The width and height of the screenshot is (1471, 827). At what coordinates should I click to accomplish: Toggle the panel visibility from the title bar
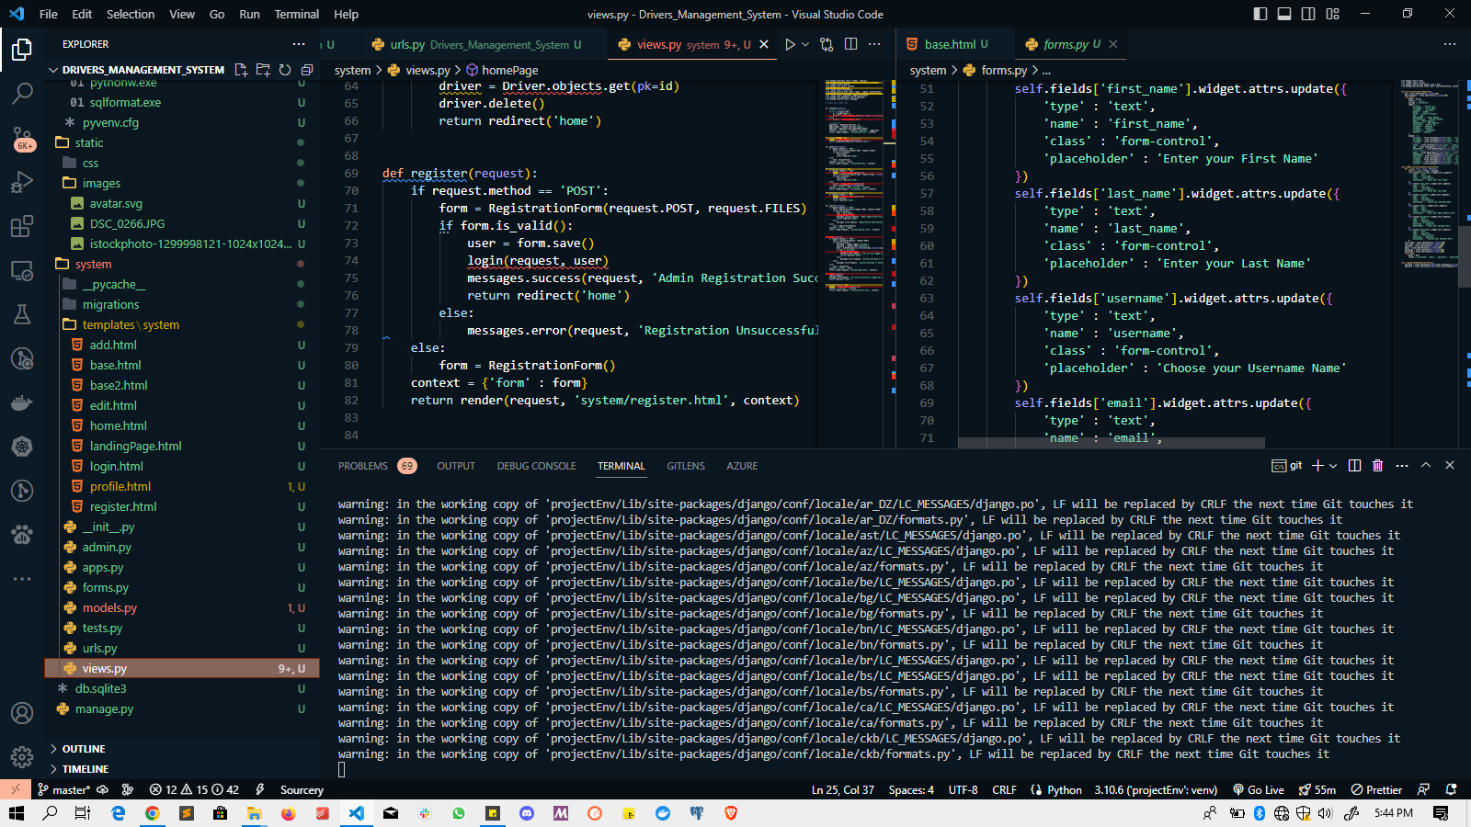pos(1283,14)
